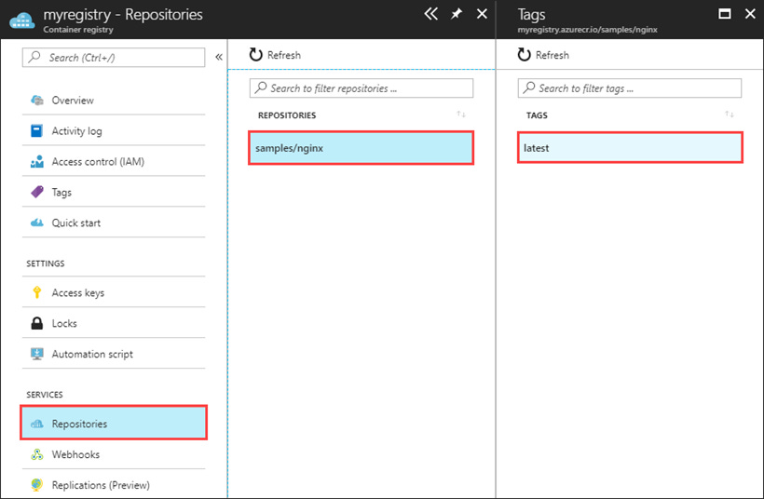The width and height of the screenshot is (764, 499).
Task: Open Access control (IAM)
Action: coord(114,162)
